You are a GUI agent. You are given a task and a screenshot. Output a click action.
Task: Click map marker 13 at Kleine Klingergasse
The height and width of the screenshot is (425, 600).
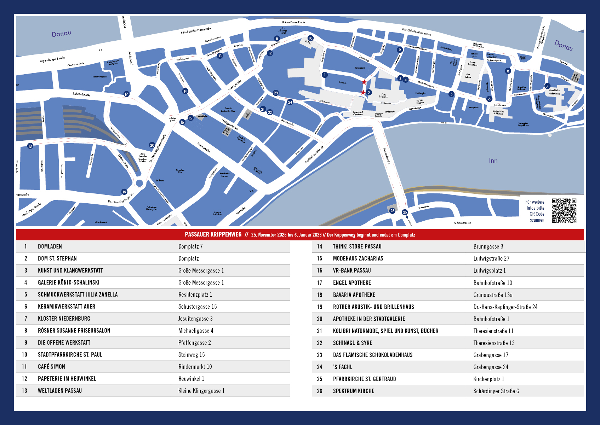220,56
